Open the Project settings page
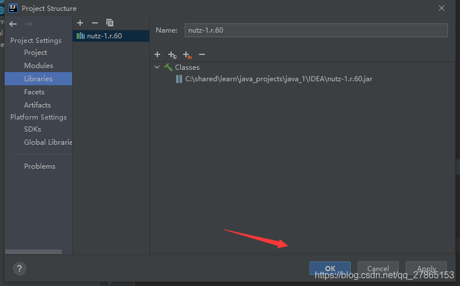Viewport: 460px width, 286px height. click(35, 53)
